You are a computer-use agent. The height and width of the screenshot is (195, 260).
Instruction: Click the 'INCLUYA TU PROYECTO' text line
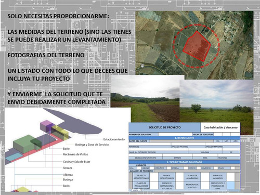pyautogui.click(x=38, y=79)
